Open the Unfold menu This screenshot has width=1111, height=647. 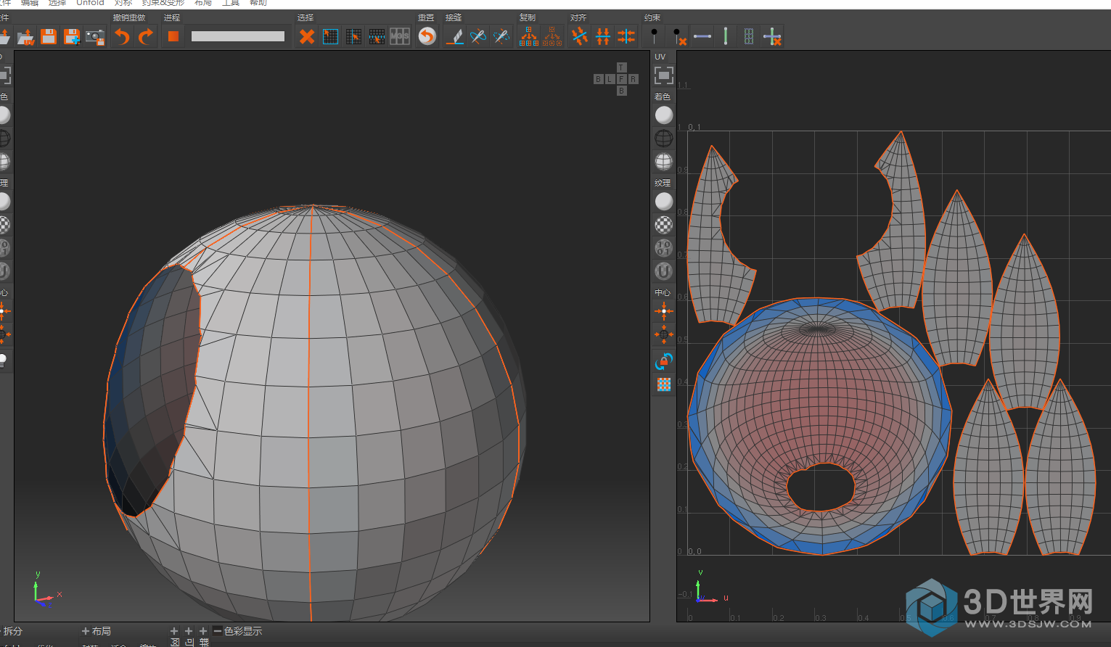pos(91,3)
